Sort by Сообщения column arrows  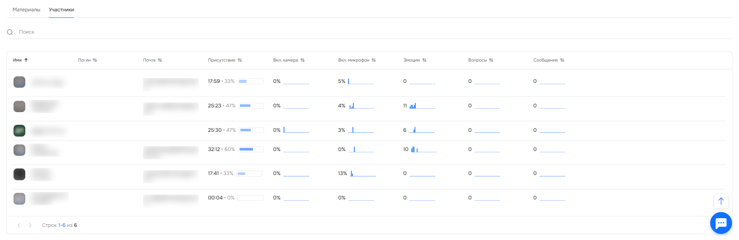[562, 60]
